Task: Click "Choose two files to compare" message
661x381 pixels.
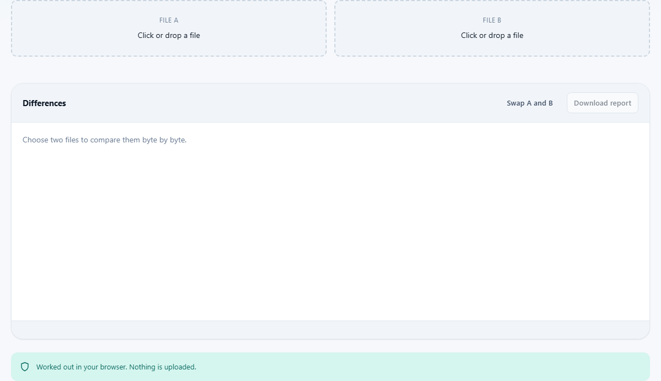Action: click(105, 140)
